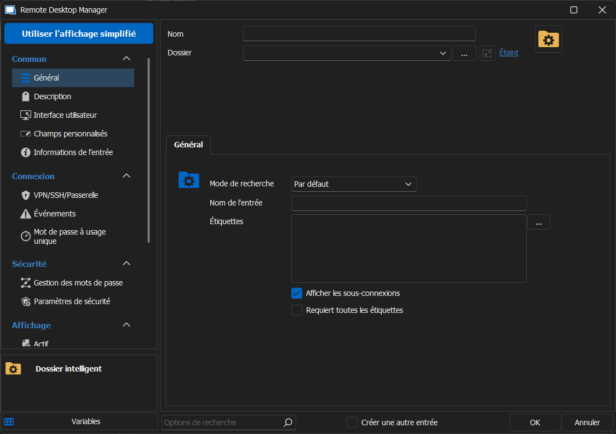Open Description in the sidebar
The height and width of the screenshot is (434, 616).
[x=52, y=96]
